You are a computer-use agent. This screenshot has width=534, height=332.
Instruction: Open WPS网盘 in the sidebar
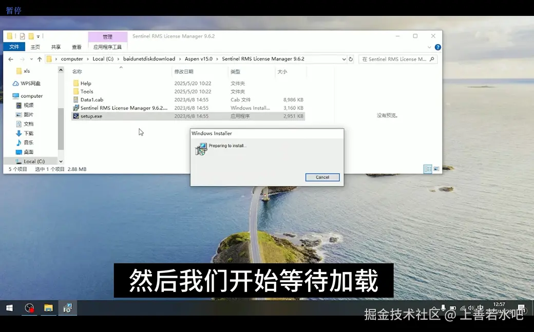tap(28, 83)
